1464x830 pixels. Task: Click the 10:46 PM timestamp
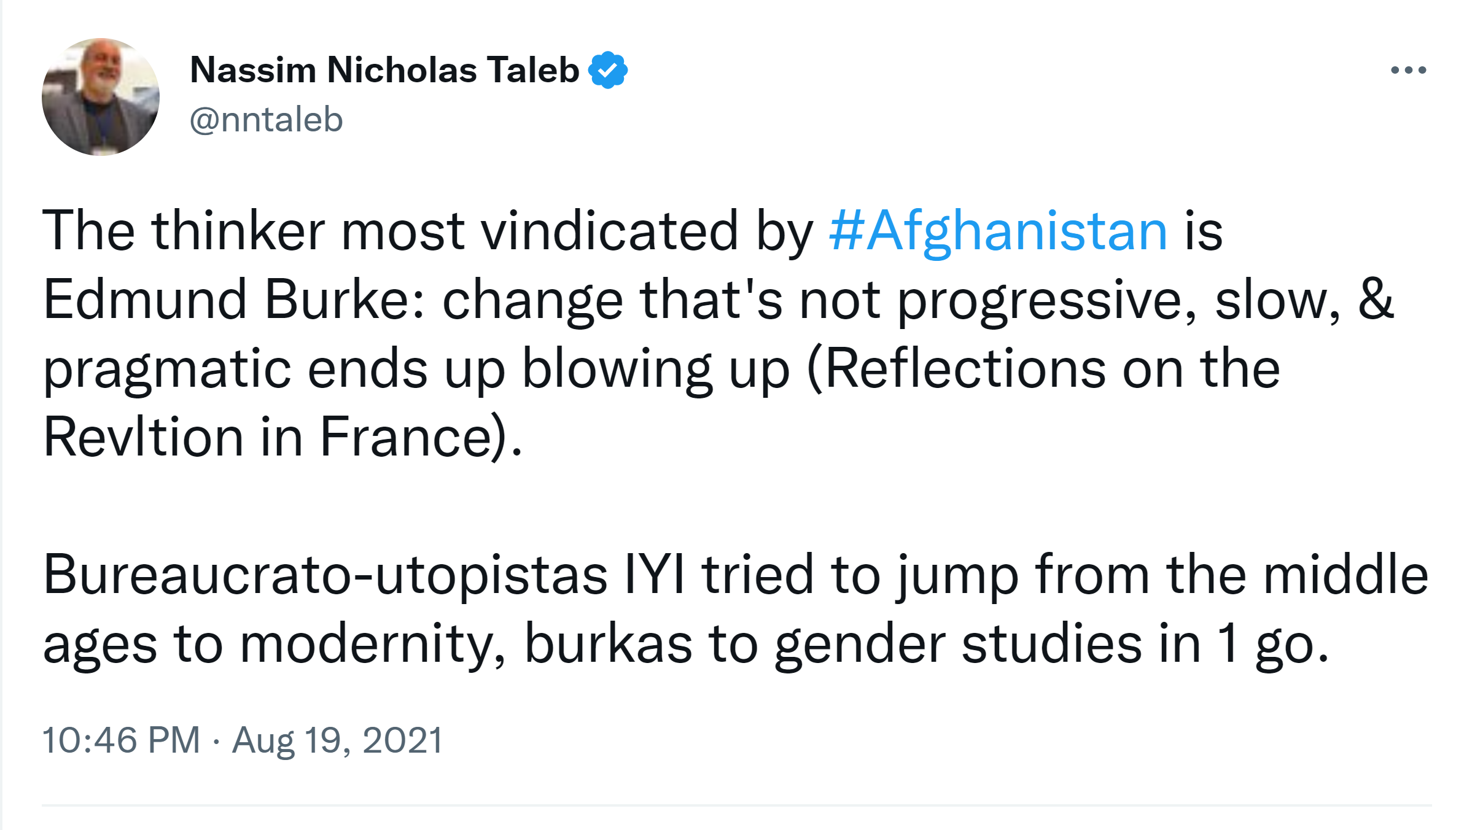tap(121, 740)
